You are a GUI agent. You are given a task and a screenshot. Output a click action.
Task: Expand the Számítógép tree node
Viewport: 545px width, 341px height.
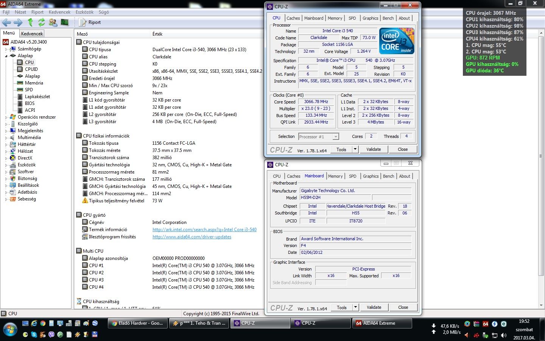6,49
